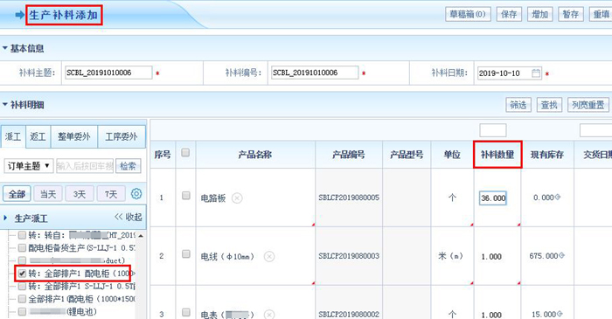Check the select-all checkbox in table header

185,152
